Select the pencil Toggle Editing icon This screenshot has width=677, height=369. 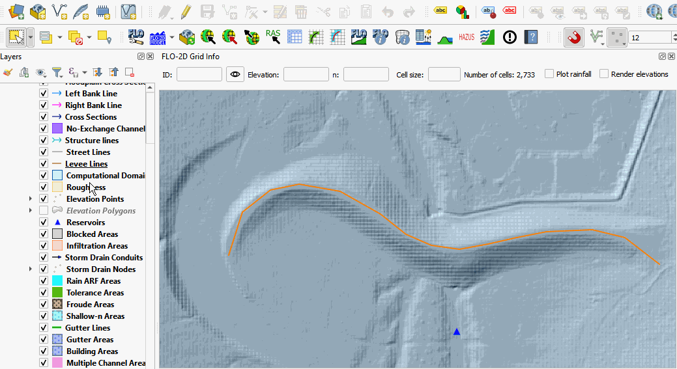(186, 11)
